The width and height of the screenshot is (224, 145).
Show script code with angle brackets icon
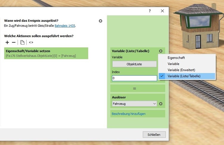click(31, 42)
